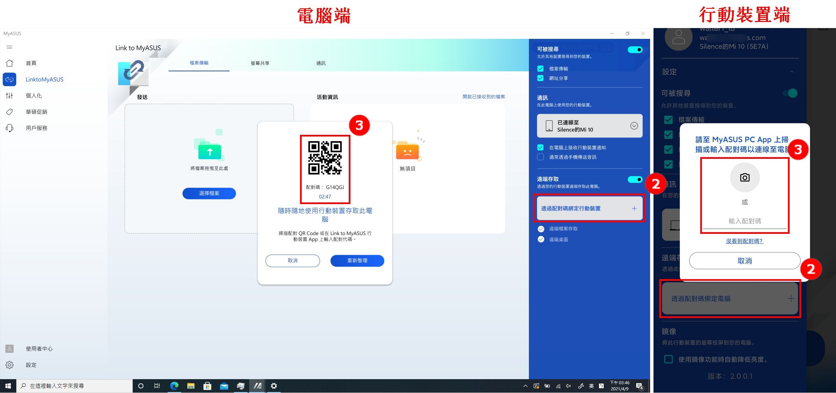This screenshot has width=836, height=393.
Task: Click the camera scan icon in mobile dialog
Action: [745, 177]
